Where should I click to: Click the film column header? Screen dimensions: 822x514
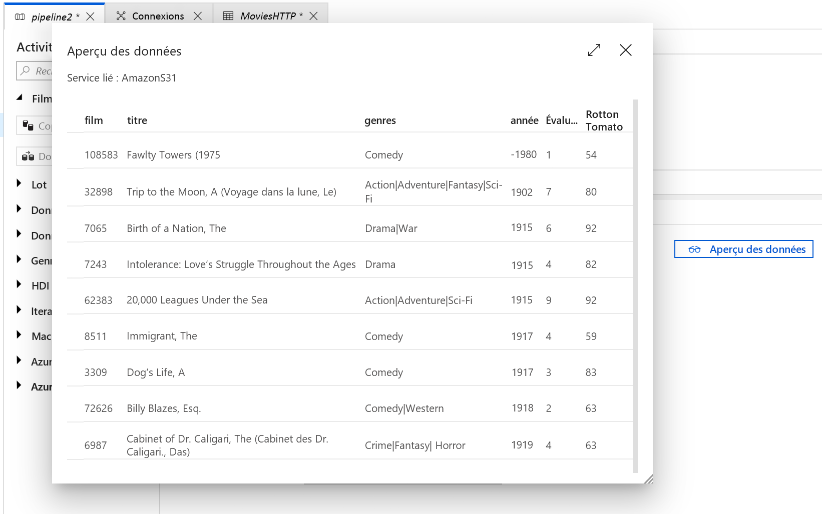94,120
